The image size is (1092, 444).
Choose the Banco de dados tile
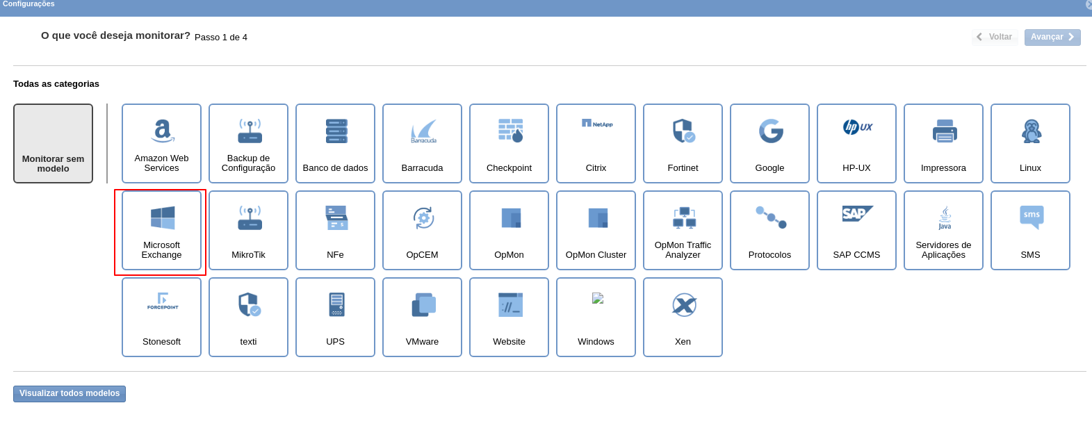[x=336, y=143]
